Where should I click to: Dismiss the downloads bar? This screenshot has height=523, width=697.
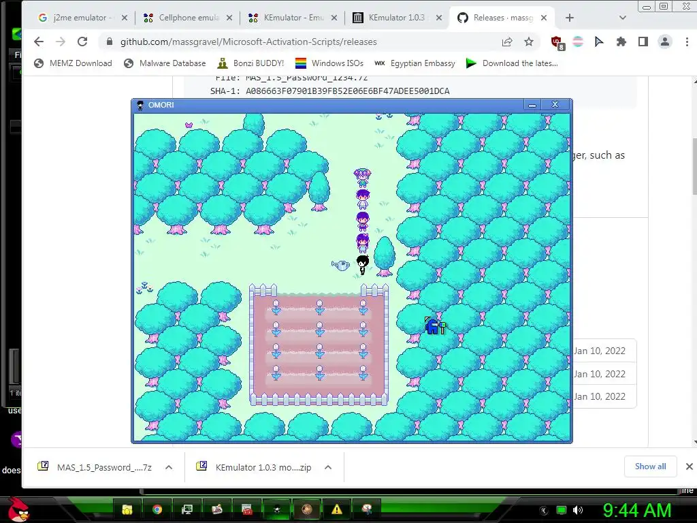click(x=689, y=466)
